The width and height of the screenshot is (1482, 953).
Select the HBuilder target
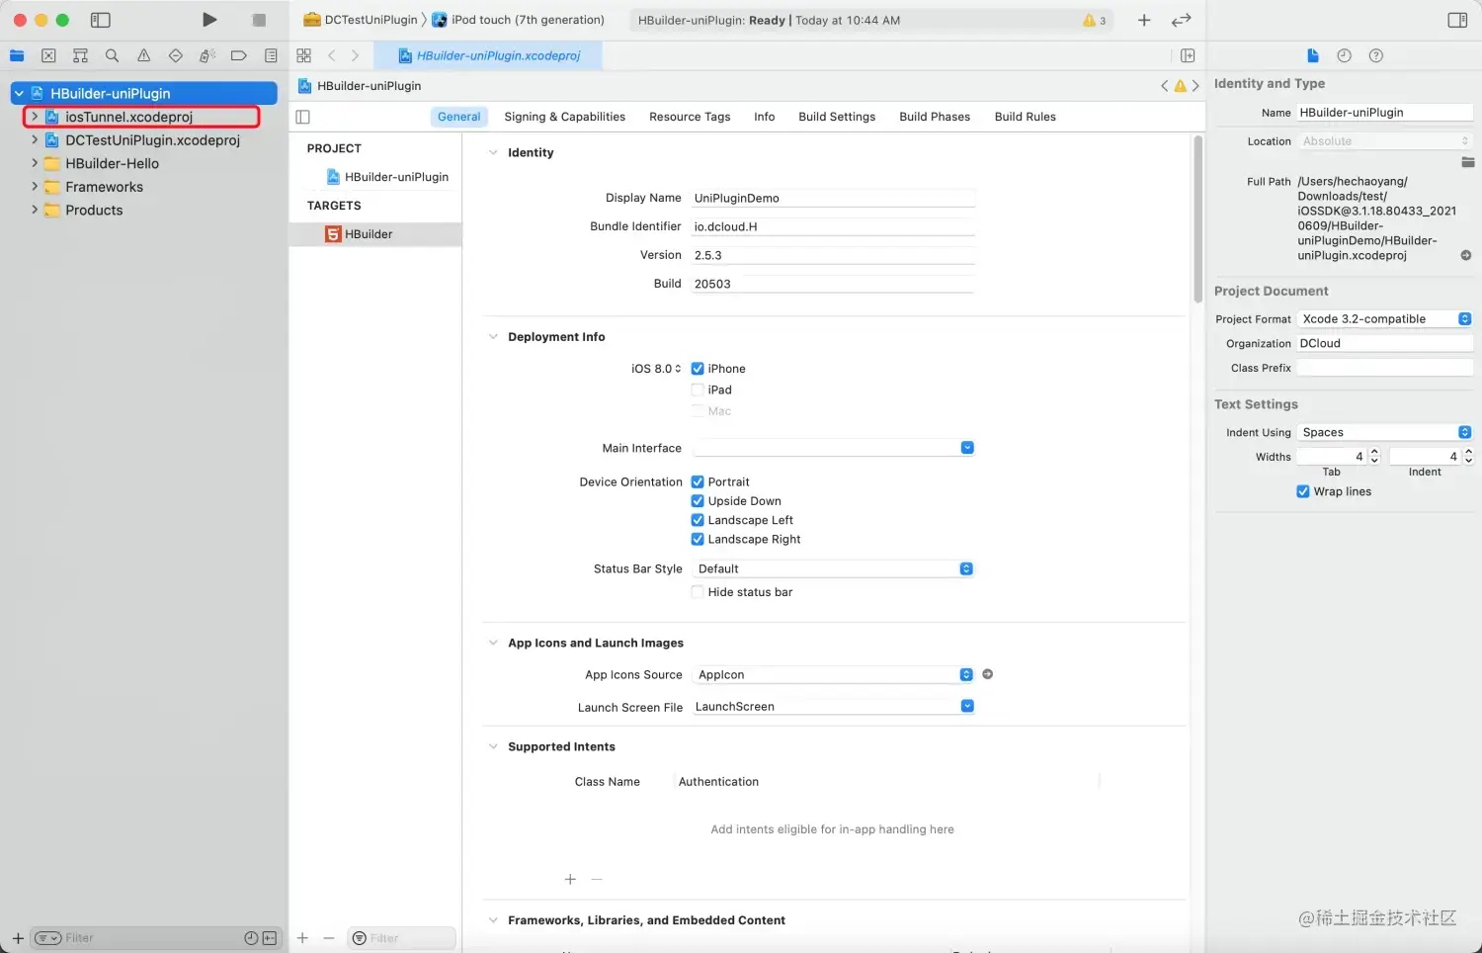(375, 234)
